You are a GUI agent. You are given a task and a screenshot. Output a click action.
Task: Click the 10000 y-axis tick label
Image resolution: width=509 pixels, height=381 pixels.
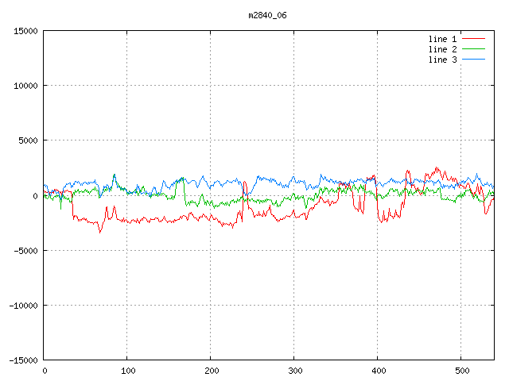[x=25, y=86]
